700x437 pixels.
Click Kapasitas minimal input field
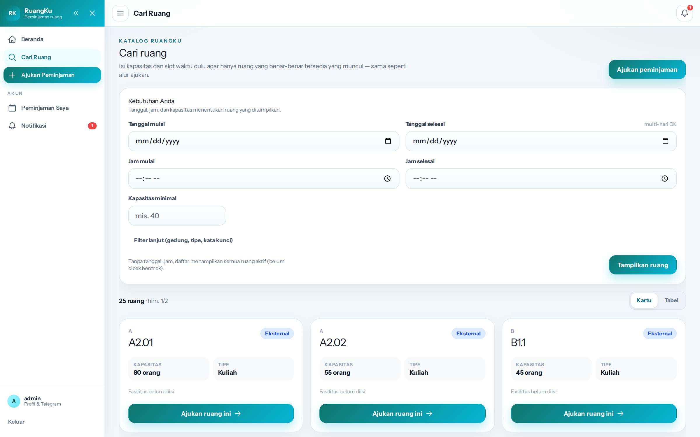[177, 216]
